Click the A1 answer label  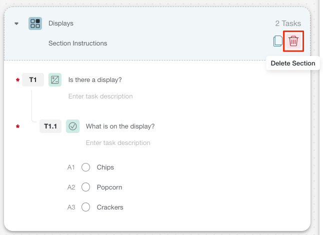(x=71, y=167)
